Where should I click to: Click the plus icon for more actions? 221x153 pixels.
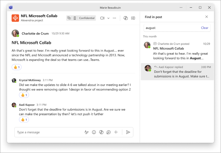pos(116,132)
